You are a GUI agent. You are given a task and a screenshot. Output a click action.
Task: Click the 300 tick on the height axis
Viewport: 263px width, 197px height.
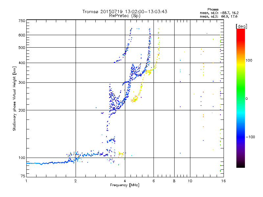(22, 82)
